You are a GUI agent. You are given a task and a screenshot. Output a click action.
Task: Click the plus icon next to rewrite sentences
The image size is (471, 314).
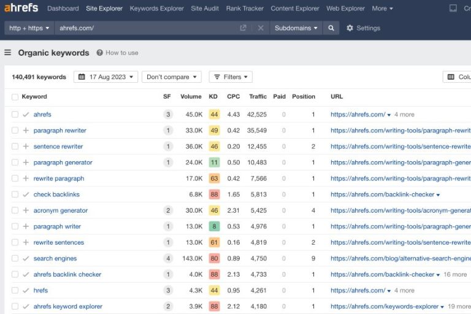click(x=26, y=242)
